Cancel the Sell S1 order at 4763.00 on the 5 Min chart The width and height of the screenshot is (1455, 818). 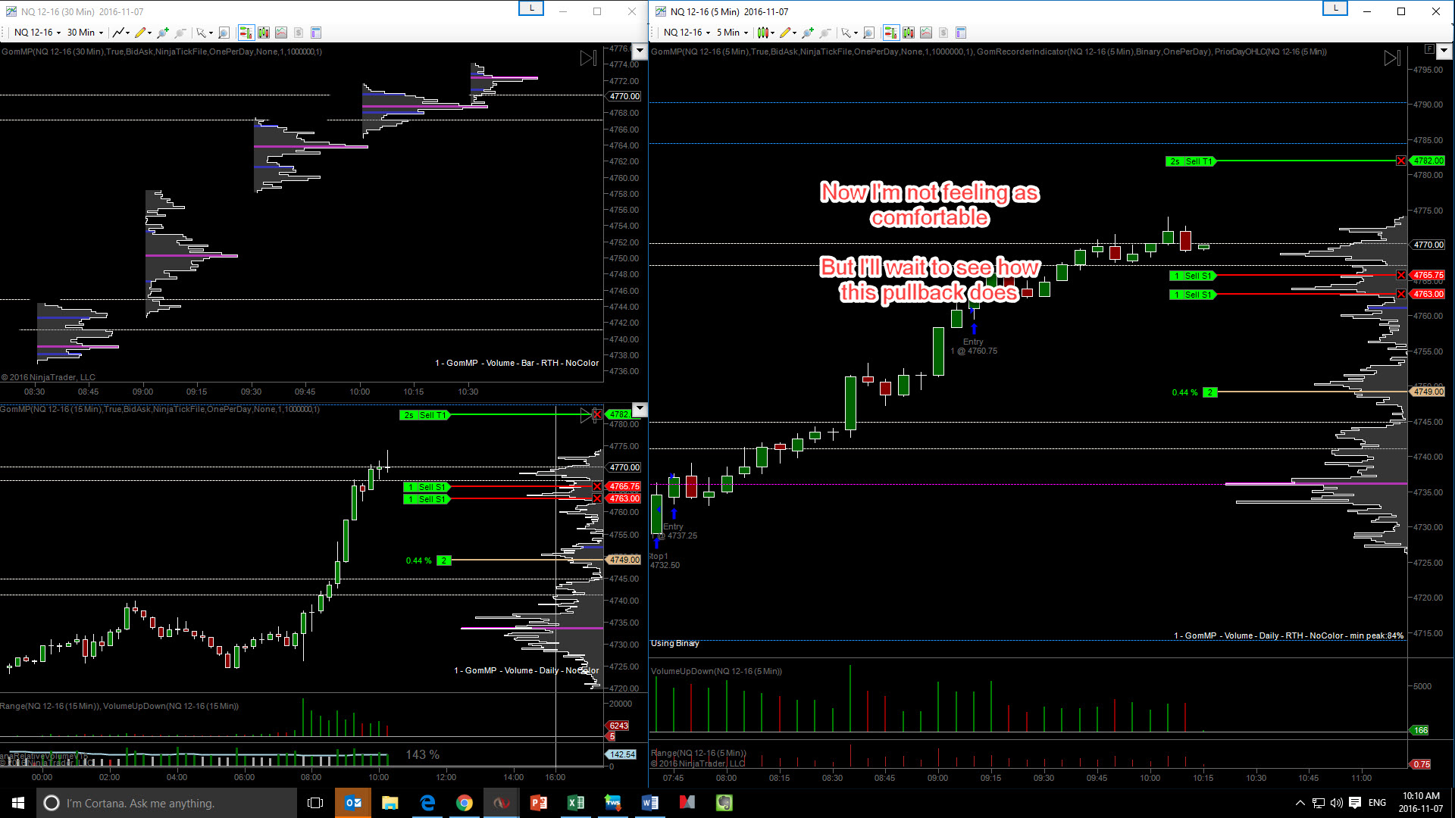[x=1401, y=294]
